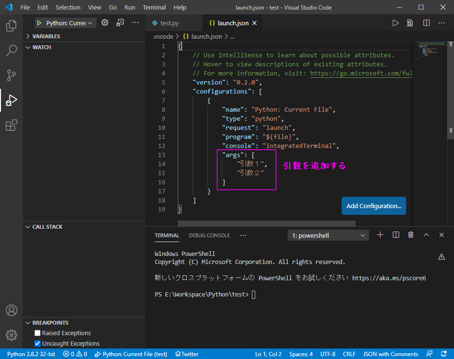Click the editor horizontal scrollbar

(266, 223)
